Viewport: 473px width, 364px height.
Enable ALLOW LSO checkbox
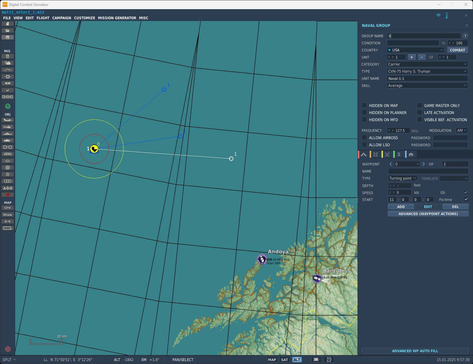(364, 144)
